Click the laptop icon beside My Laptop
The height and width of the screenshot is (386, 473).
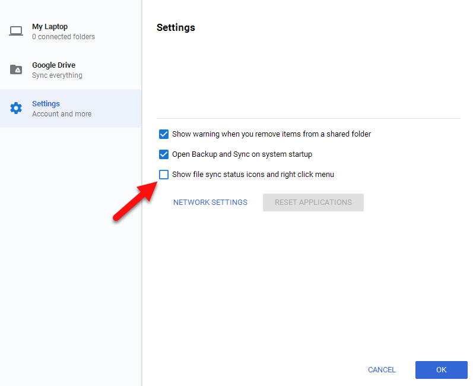(15, 31)
